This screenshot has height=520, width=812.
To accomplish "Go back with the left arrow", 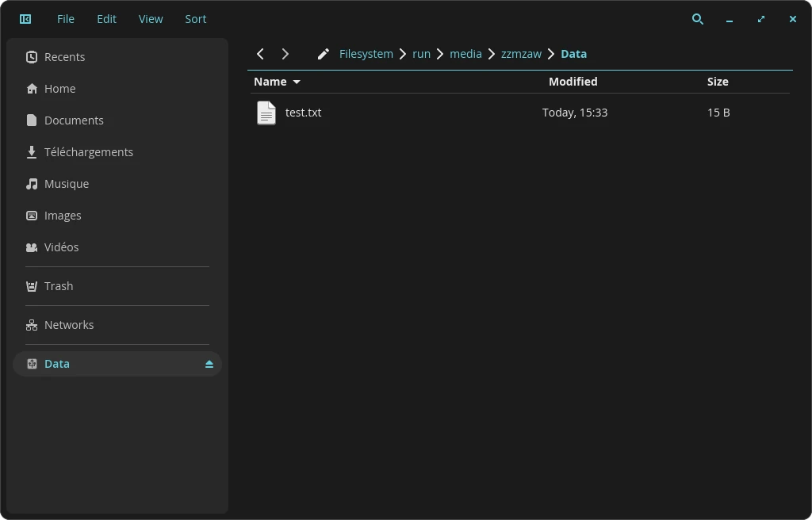I will click(x=260, y=54).
